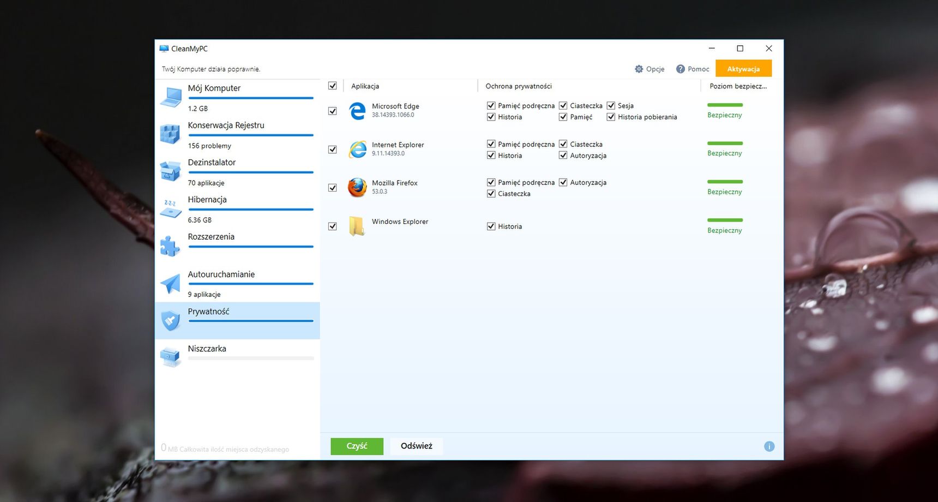Open the Autouruchamianie section
This screenshot has width=938, height=502.
tap(238, 283)
